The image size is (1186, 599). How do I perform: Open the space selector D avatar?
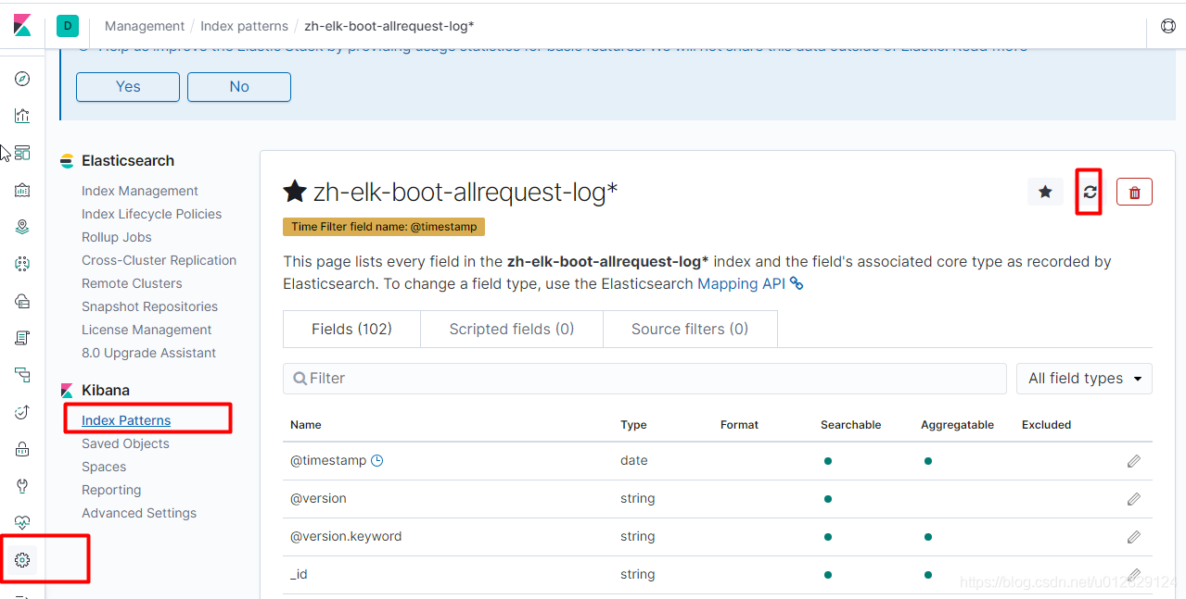(x=68, y=26)
